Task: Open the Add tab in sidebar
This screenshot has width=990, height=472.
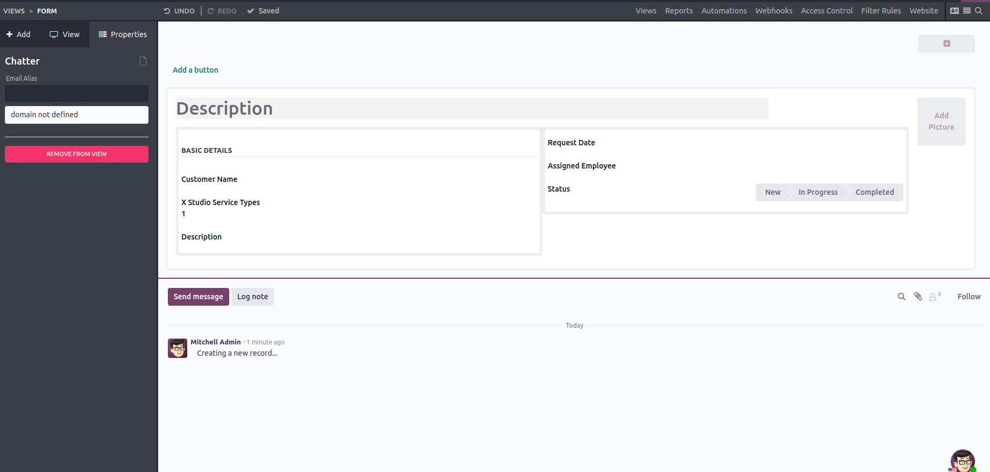Action: [x=19, y=34]
